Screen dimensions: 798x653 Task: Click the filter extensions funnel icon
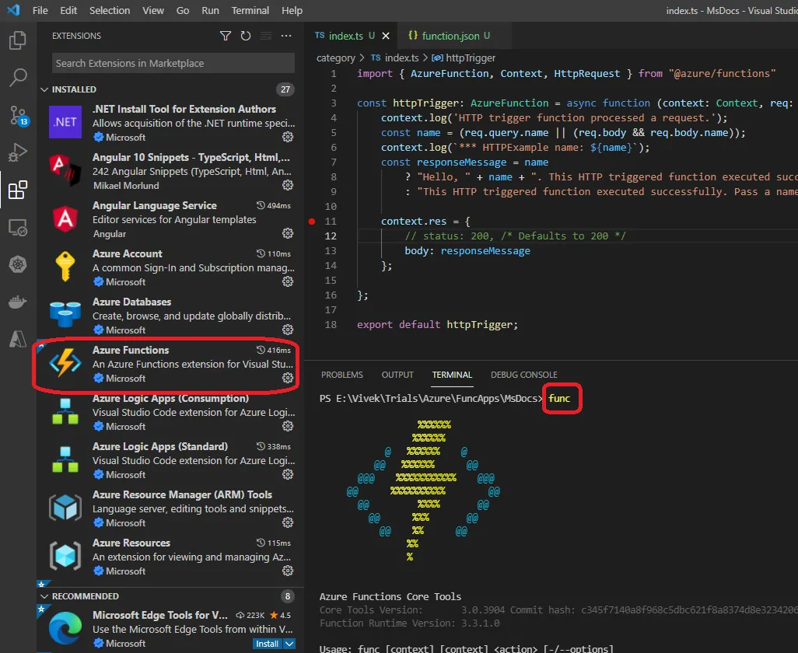click(x=226, y=36)
